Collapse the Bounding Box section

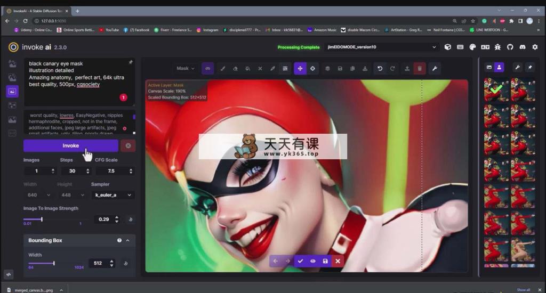tap(128, 240)
